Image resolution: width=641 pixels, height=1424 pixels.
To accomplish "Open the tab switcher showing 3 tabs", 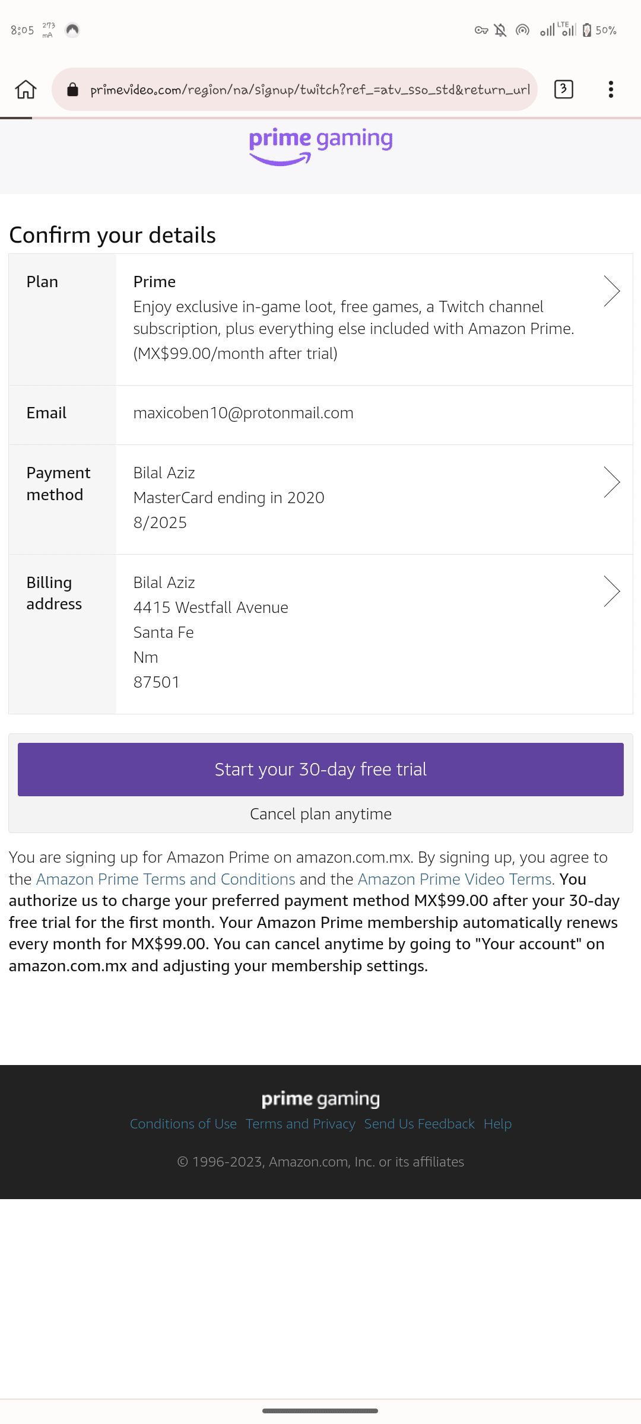I will point(563,90).
